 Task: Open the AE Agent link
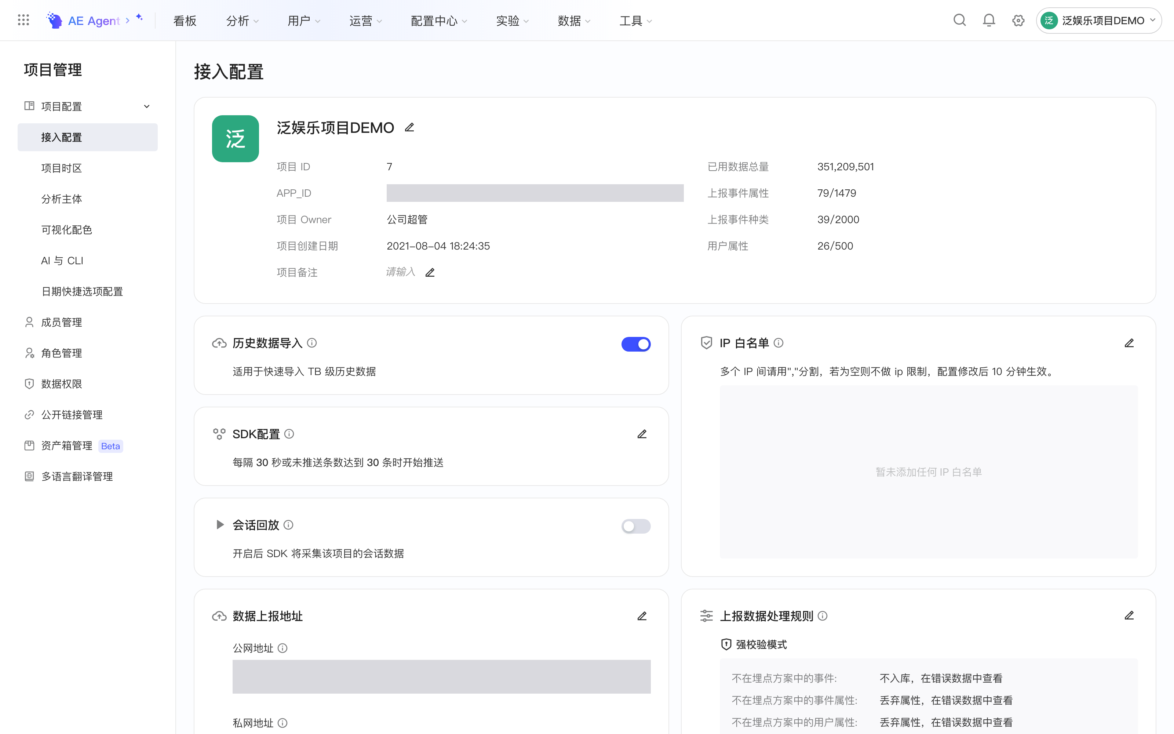pos(95,21)
